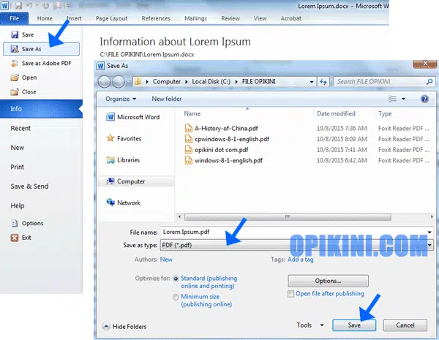439x340 pixels.
Task: Click the Options... button
Action: 326,280
